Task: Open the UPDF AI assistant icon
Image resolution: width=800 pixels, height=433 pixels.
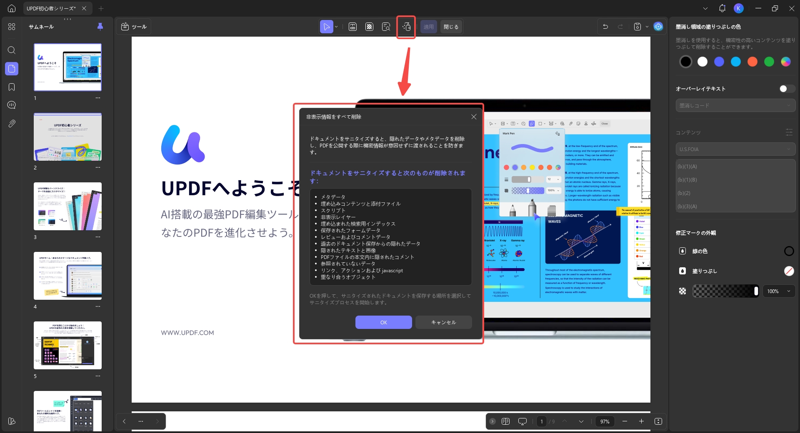Action: pos(658,27)
